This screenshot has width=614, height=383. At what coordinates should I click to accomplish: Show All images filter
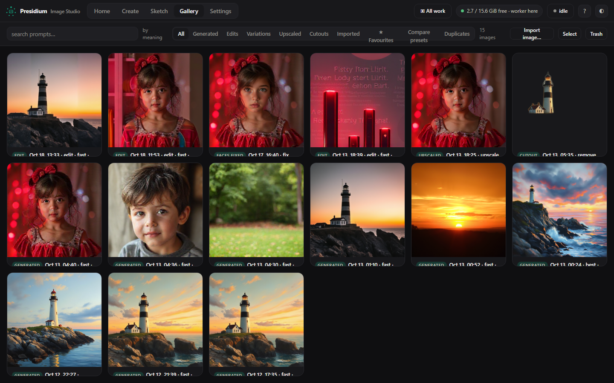click(181, 34)
